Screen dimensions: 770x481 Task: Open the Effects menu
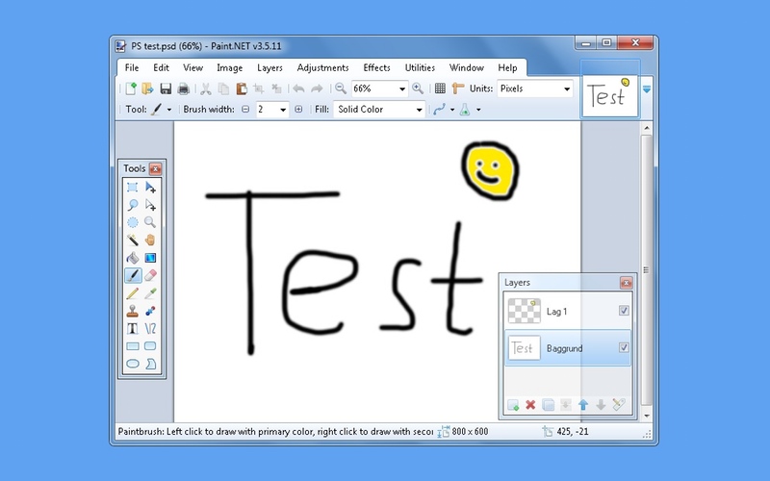pyautogui.click(x=376, y=67)
